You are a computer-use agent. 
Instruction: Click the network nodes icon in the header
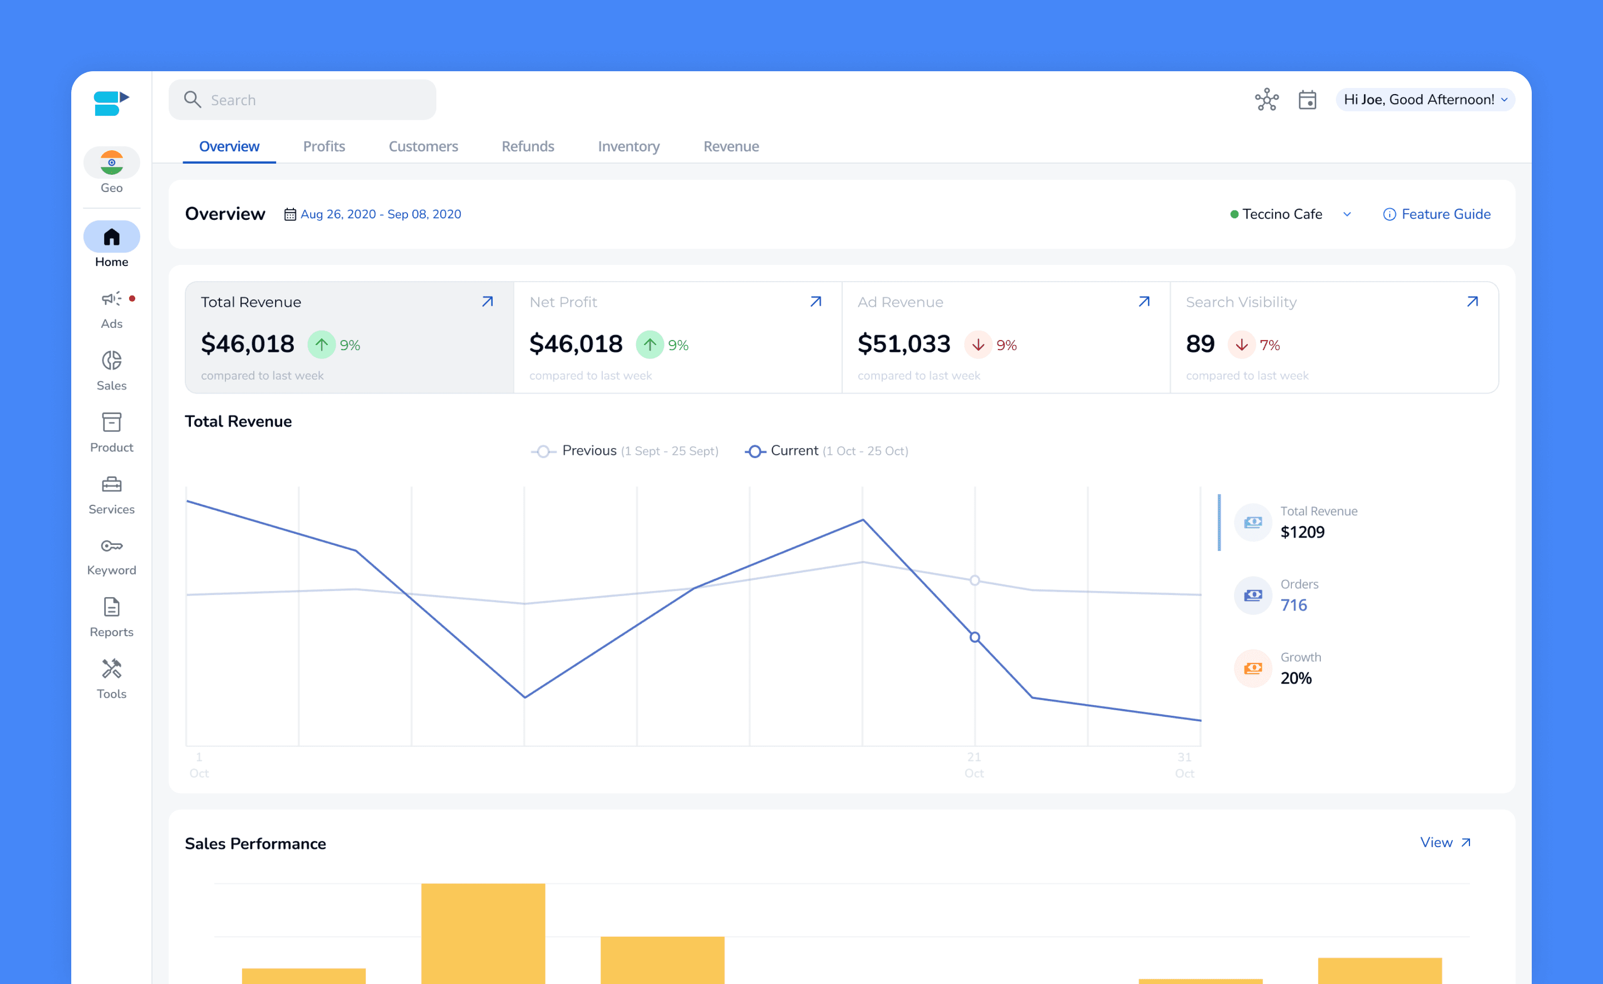pyautogui.click(x=1266, y=100)
